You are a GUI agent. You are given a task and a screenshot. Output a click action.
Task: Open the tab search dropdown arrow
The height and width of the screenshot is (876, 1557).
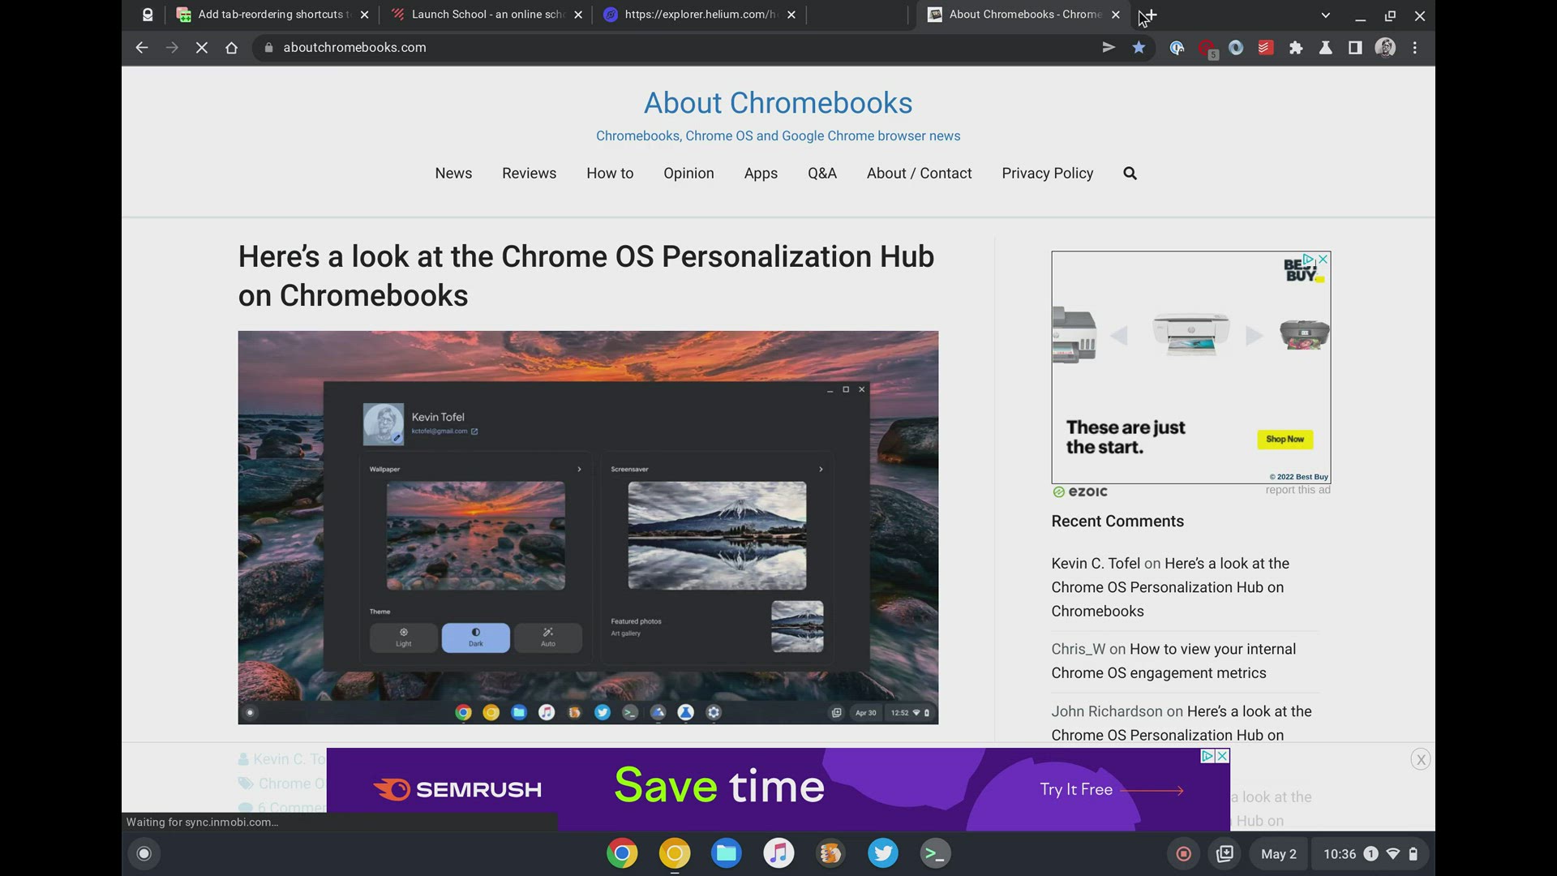[1325, 15]
